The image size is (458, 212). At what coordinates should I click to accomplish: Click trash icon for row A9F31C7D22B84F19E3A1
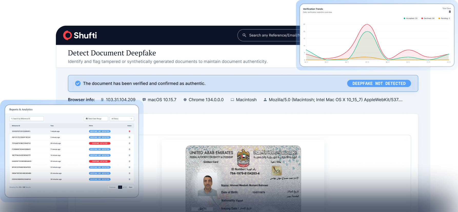tap(130, 137)
